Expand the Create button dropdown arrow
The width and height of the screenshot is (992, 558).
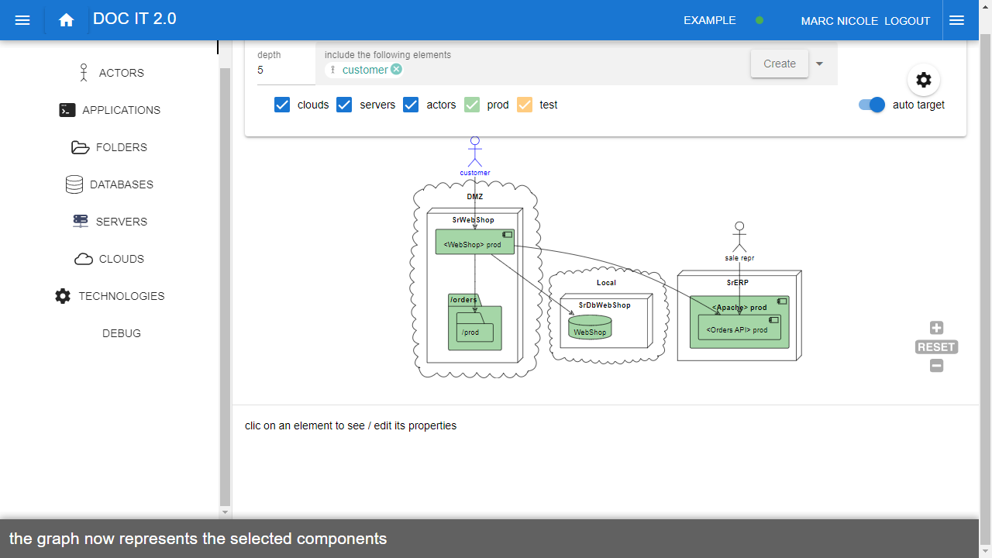[819, 64]
